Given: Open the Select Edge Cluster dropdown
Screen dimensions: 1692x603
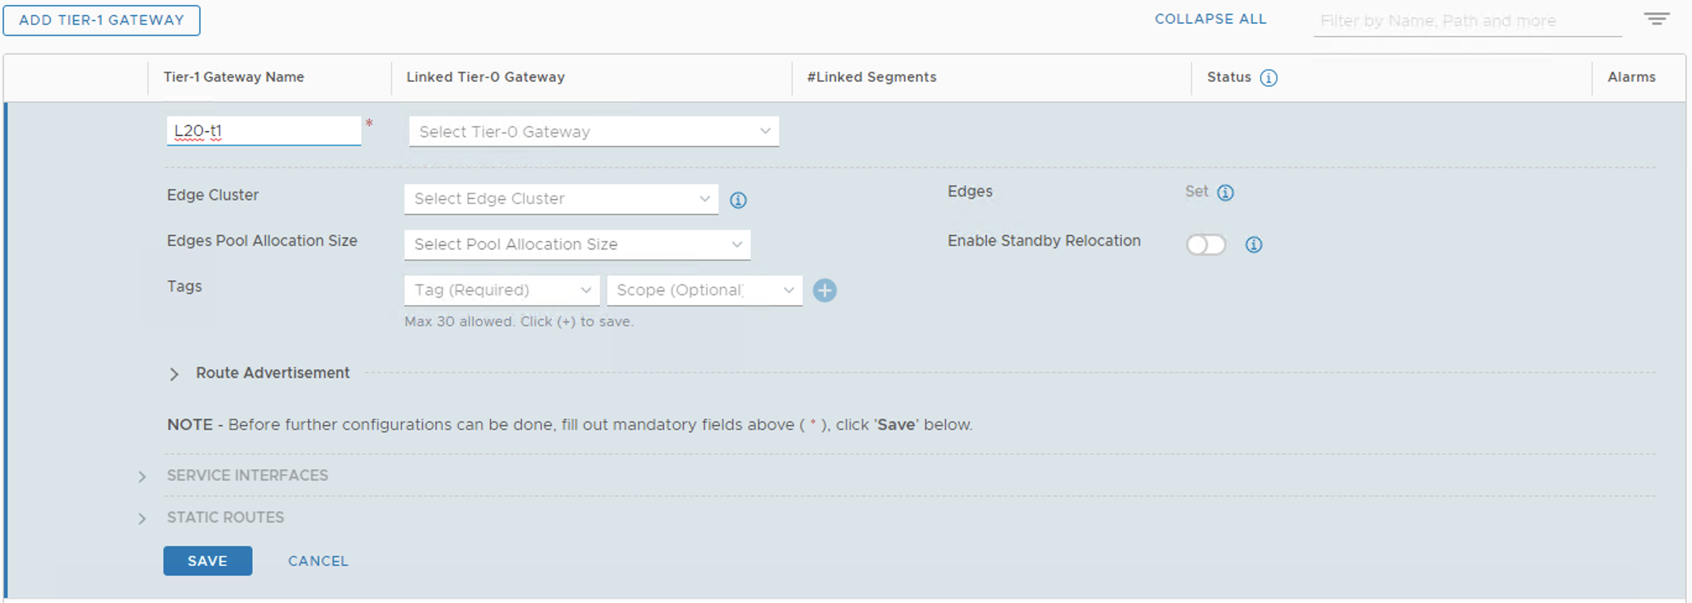Looking at the screenshot, I should click(x=561, y=199).
